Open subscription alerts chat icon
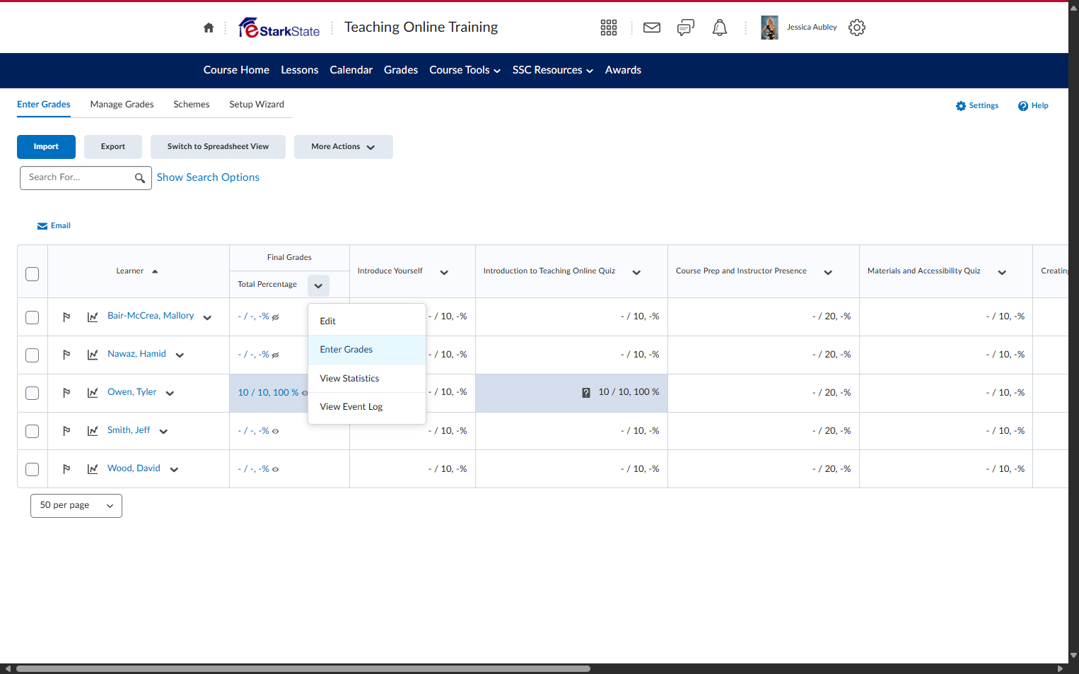This screenshot has height=674, width=1079. pos(686,28)
